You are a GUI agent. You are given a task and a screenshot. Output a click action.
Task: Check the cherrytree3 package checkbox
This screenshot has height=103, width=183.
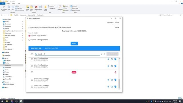pyautogui.click(x=32, y=59)
